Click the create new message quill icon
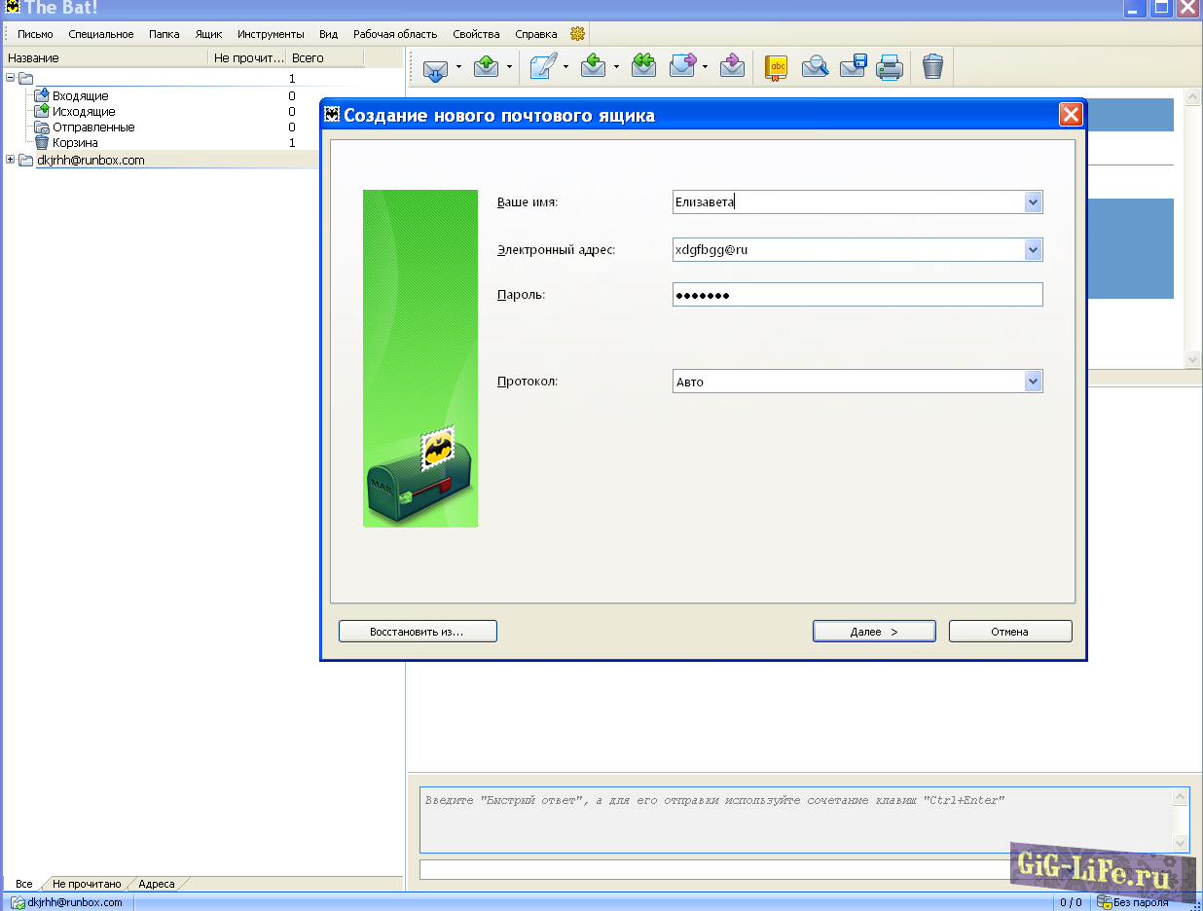This screenshot has height=911, width=1203. click(x=543, y=67)
